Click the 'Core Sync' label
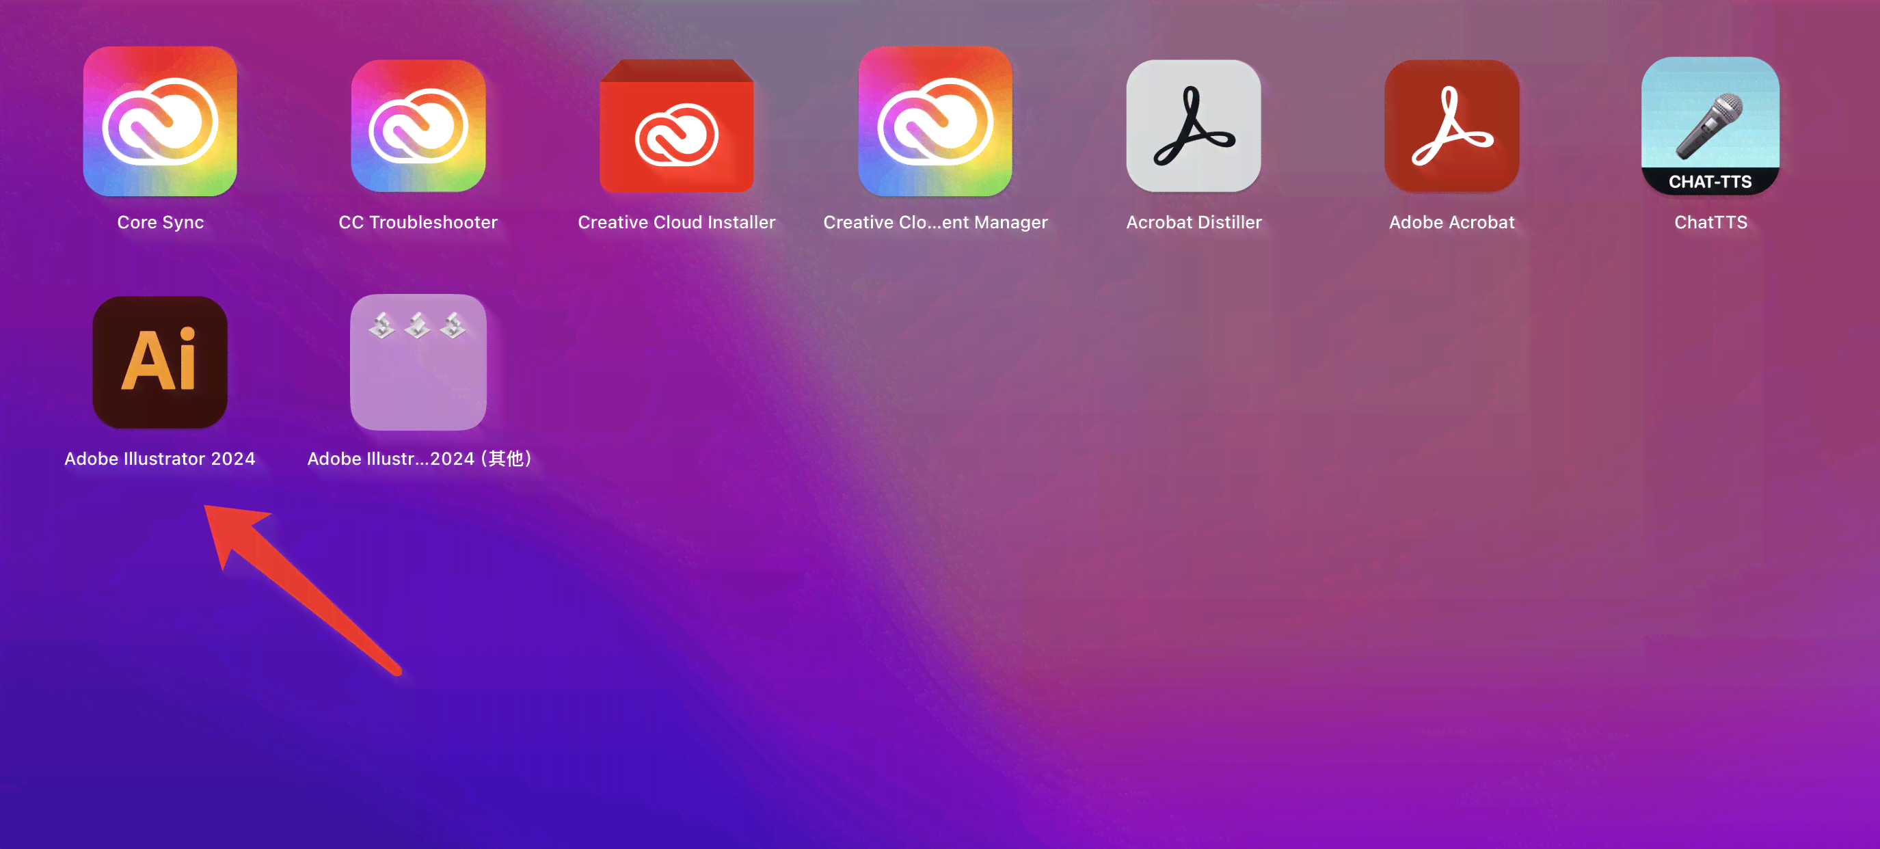1880x849 pixels. click(x=161, y=222)
